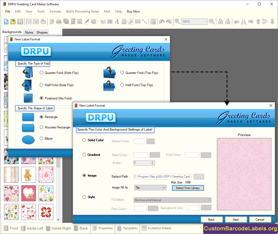278x234 pixels.
Task: Click the left arrow icon in the toolbar
Action: [236, 22]
